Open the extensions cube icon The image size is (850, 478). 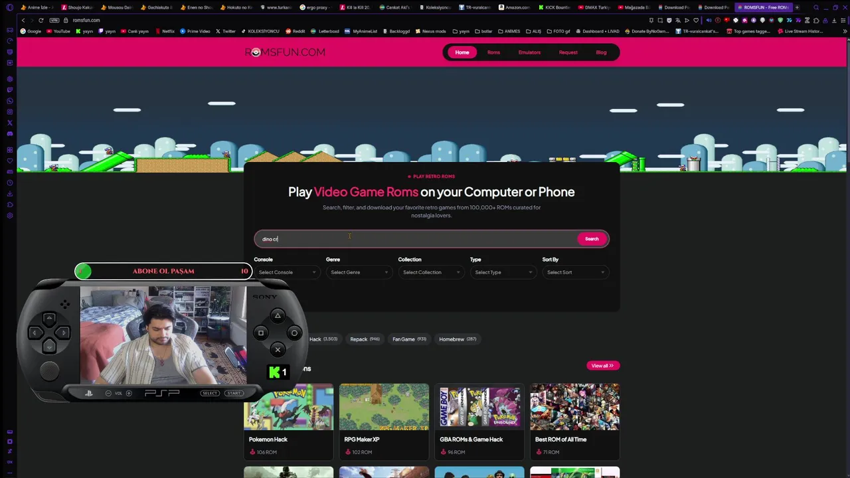pos(815,21)
